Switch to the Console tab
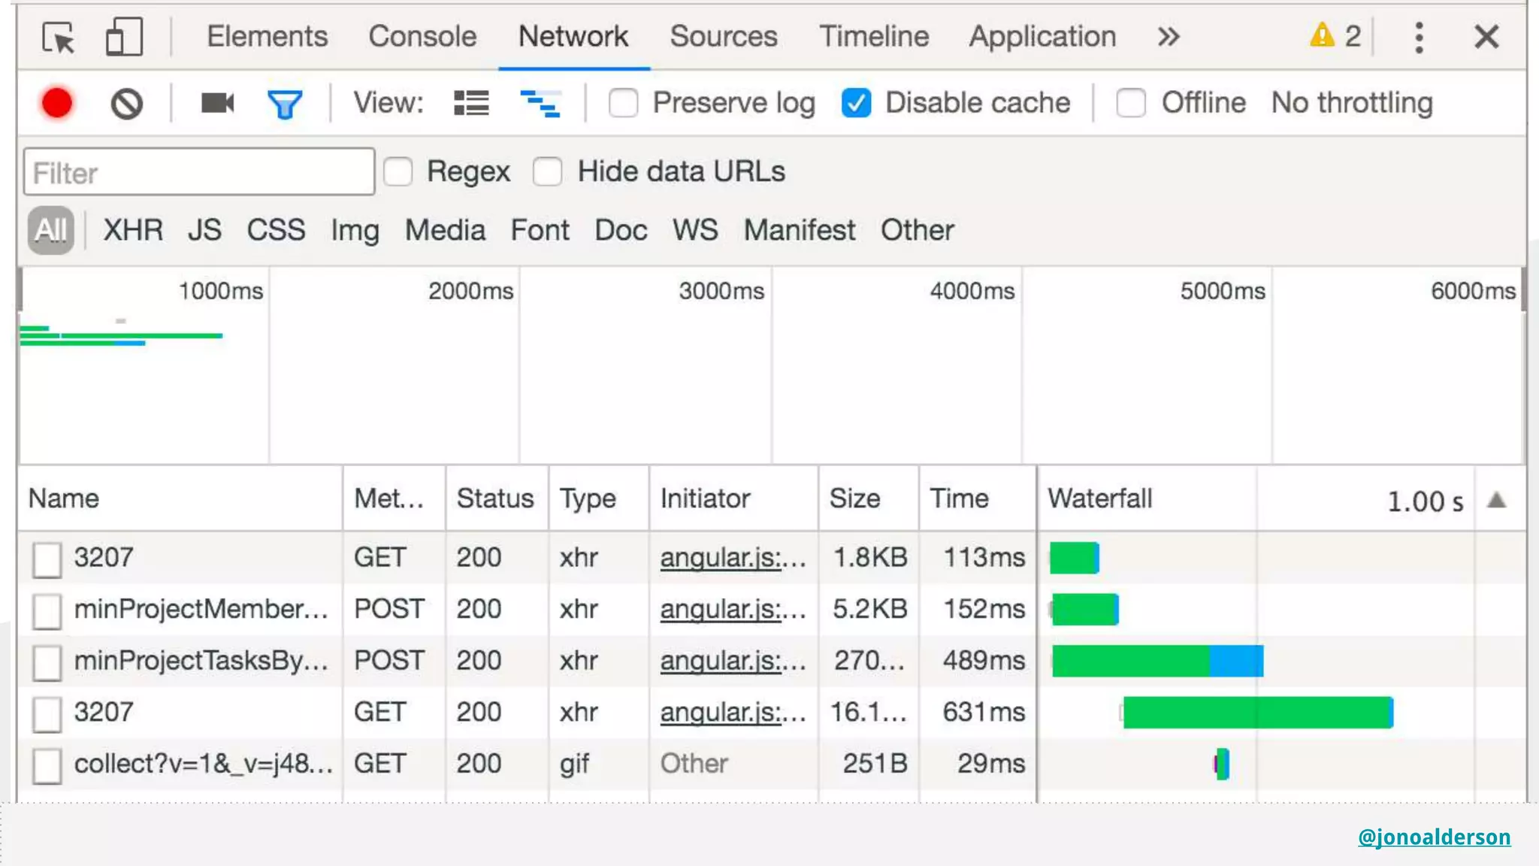 click(422, 37)
